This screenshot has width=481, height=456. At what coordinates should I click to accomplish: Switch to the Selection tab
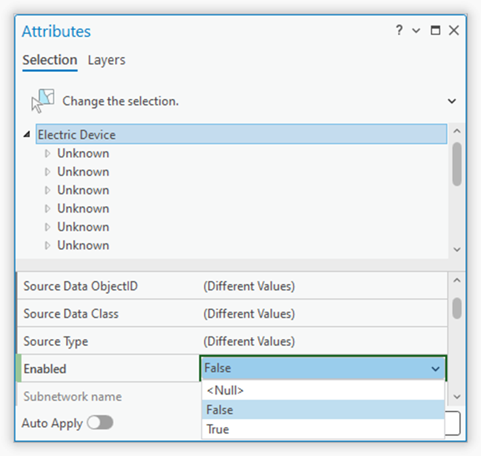coord(50,60)
